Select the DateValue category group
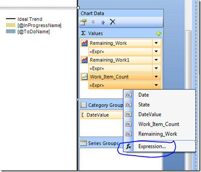 102,115
